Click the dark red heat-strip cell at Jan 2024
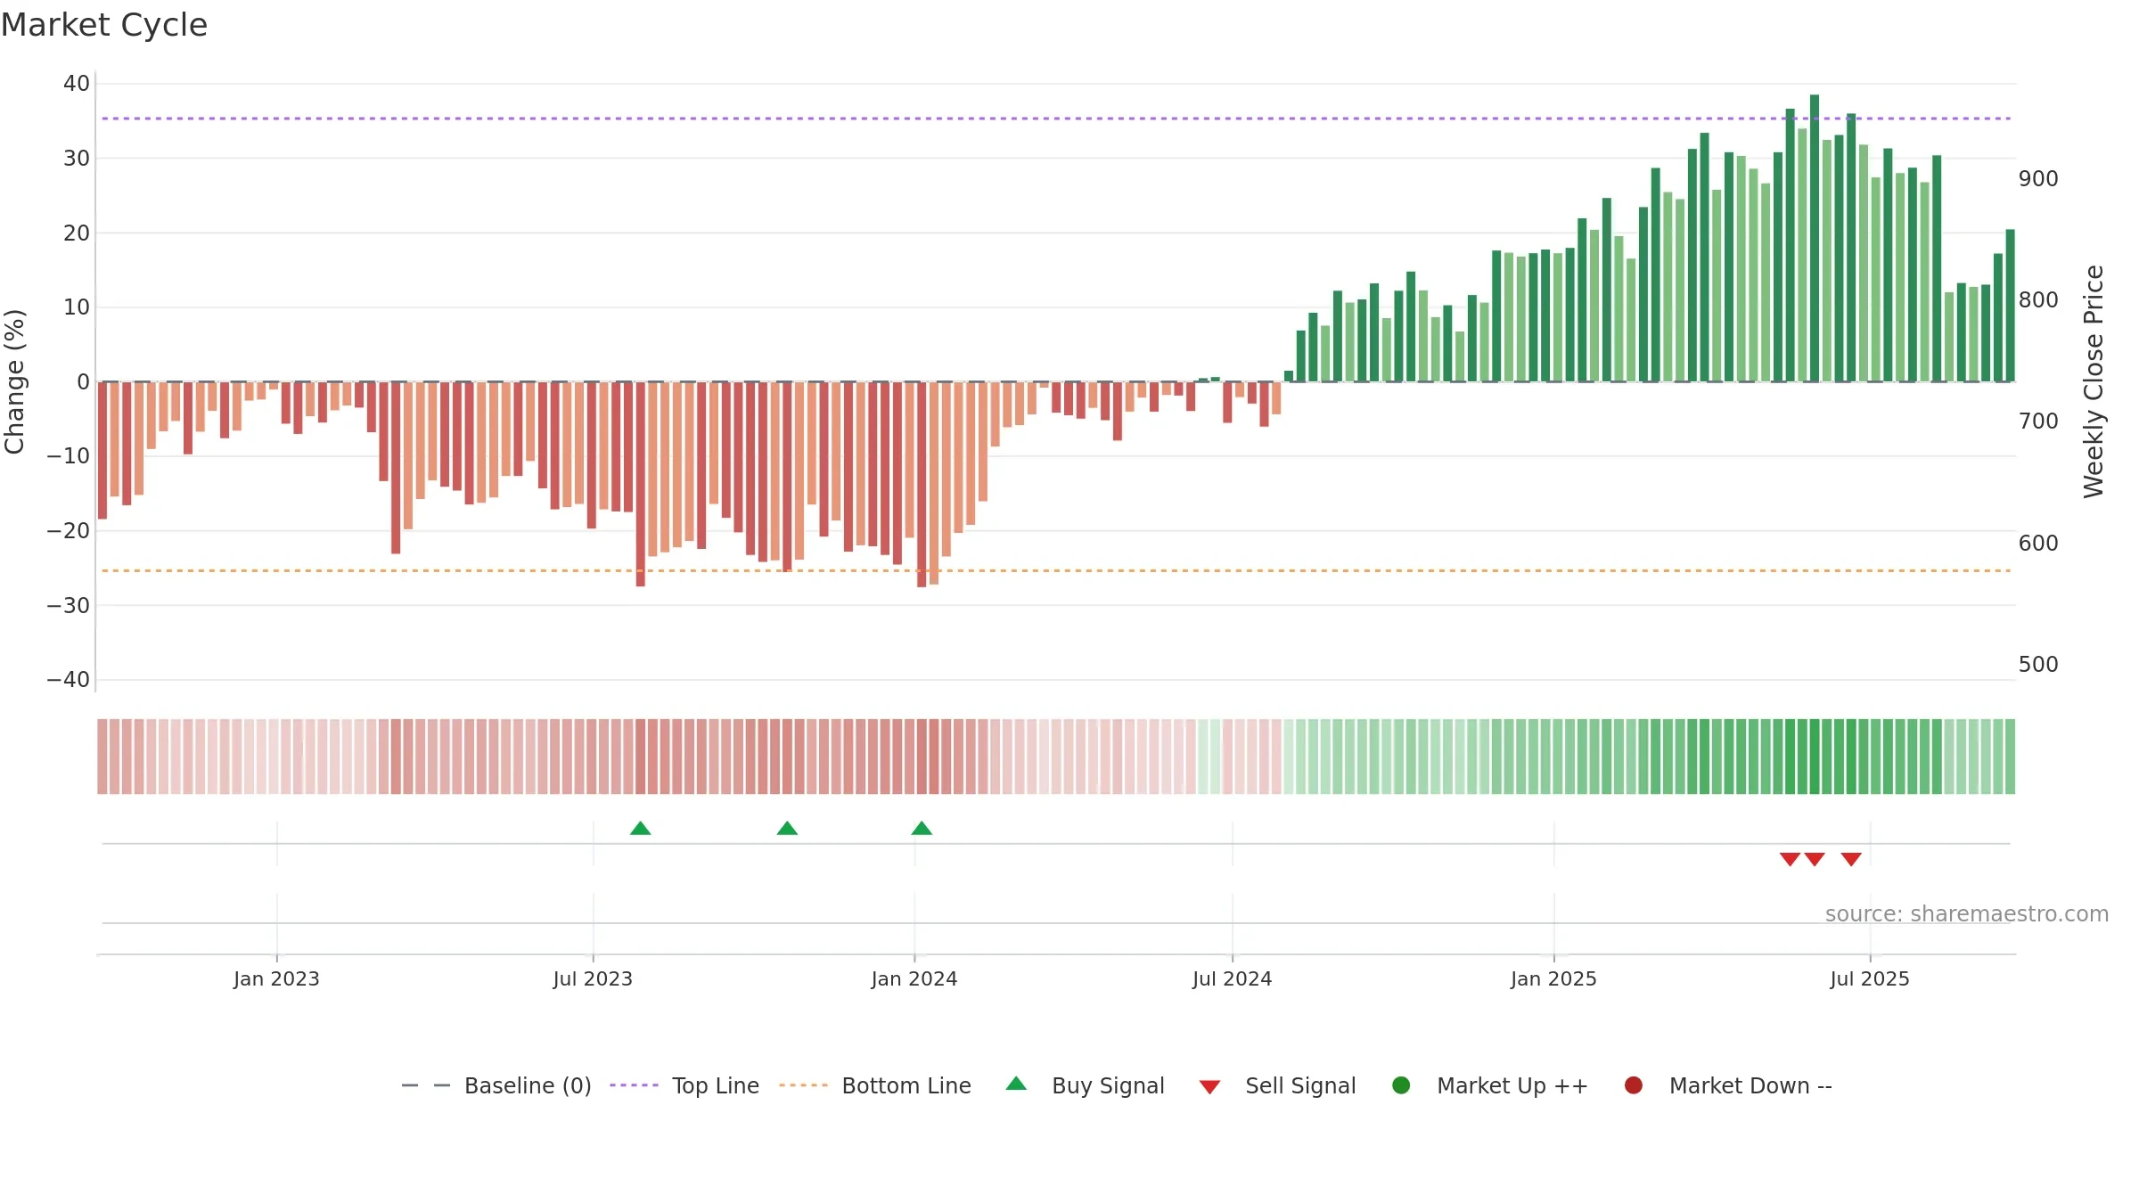Screen dimensions: 2139x1203 point(922,757)
